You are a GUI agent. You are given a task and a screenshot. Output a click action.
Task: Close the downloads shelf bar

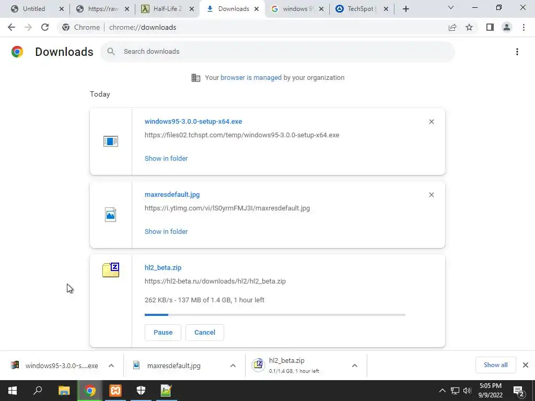(526, 365)
